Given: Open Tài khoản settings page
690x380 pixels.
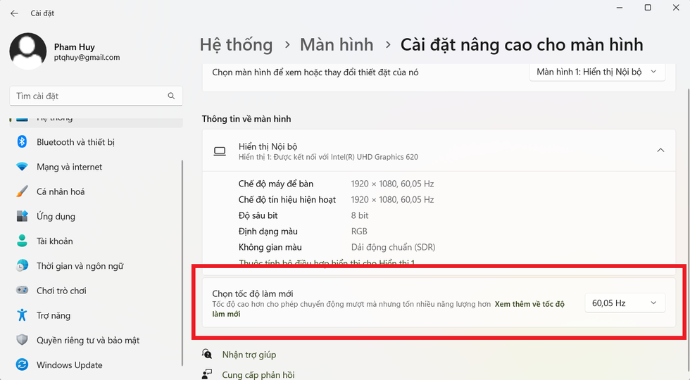Looking at the screenshot, I should tap(96, 241).
